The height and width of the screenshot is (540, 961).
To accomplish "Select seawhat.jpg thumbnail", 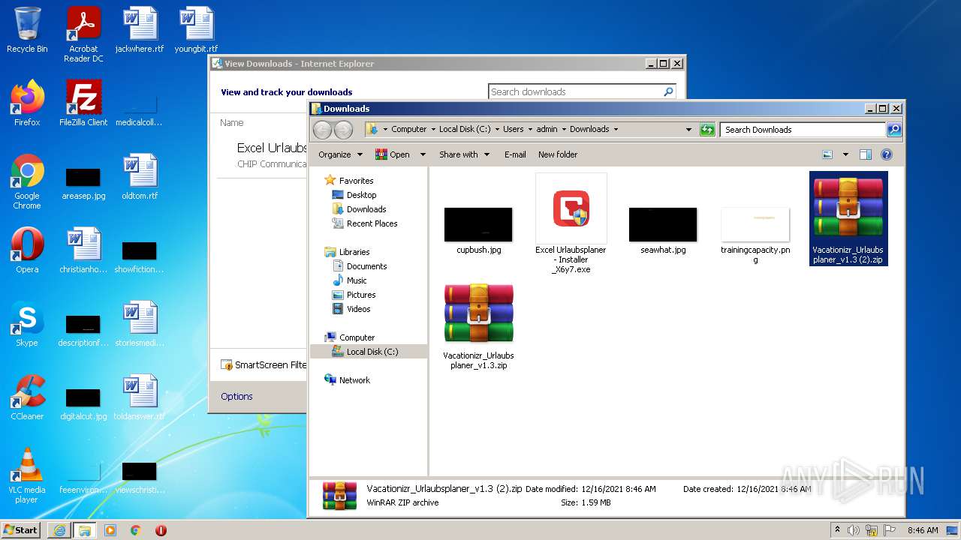I will pos(663,225).
